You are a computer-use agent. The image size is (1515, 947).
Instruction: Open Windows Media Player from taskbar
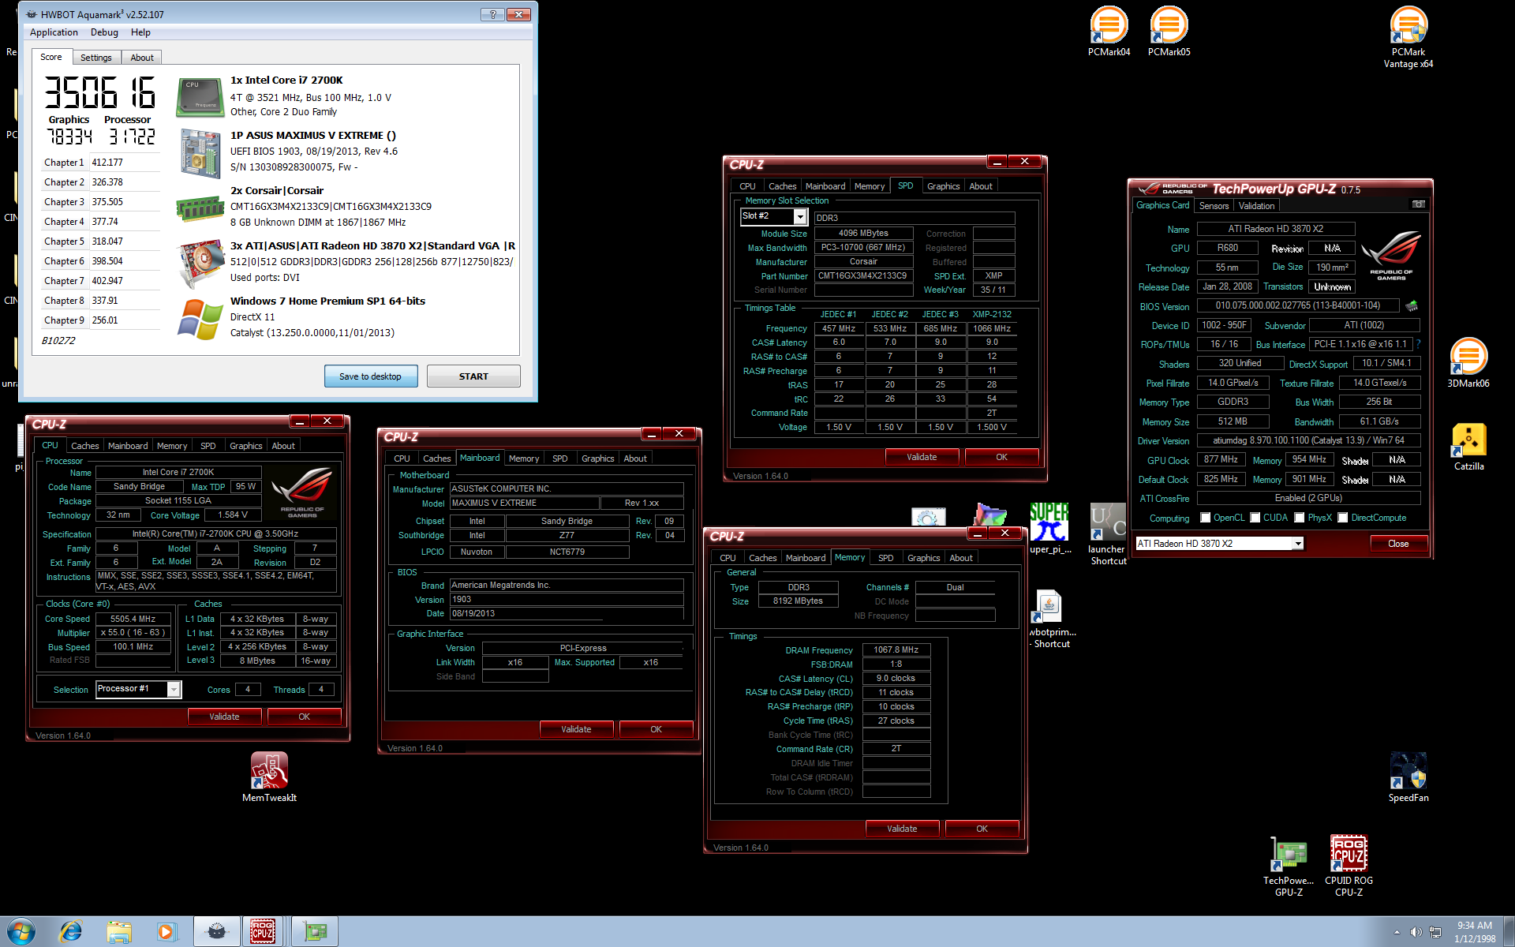pyautogui.click(x=166, y=931)
